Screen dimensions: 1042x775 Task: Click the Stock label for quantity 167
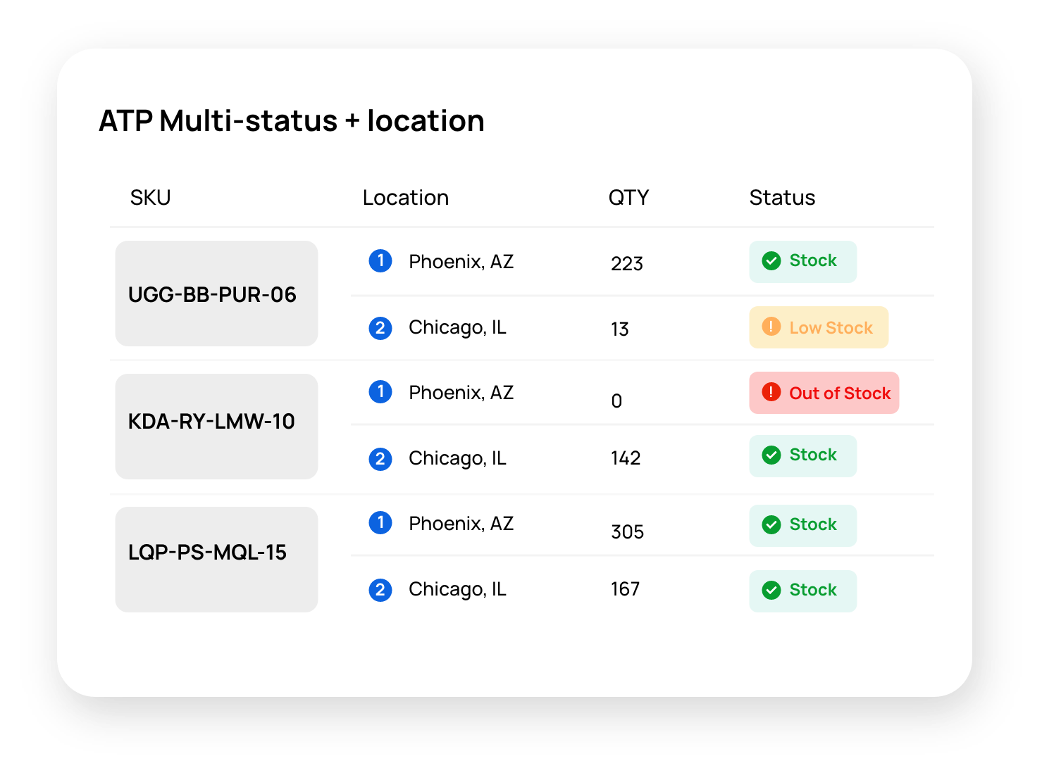coord(813,590)
